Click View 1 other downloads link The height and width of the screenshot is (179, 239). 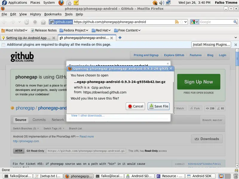click(x=88, y=115)
